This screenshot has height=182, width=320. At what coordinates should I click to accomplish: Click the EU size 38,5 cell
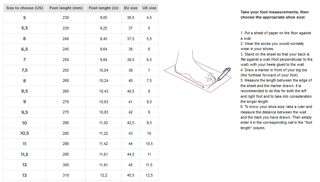point(131,60)
